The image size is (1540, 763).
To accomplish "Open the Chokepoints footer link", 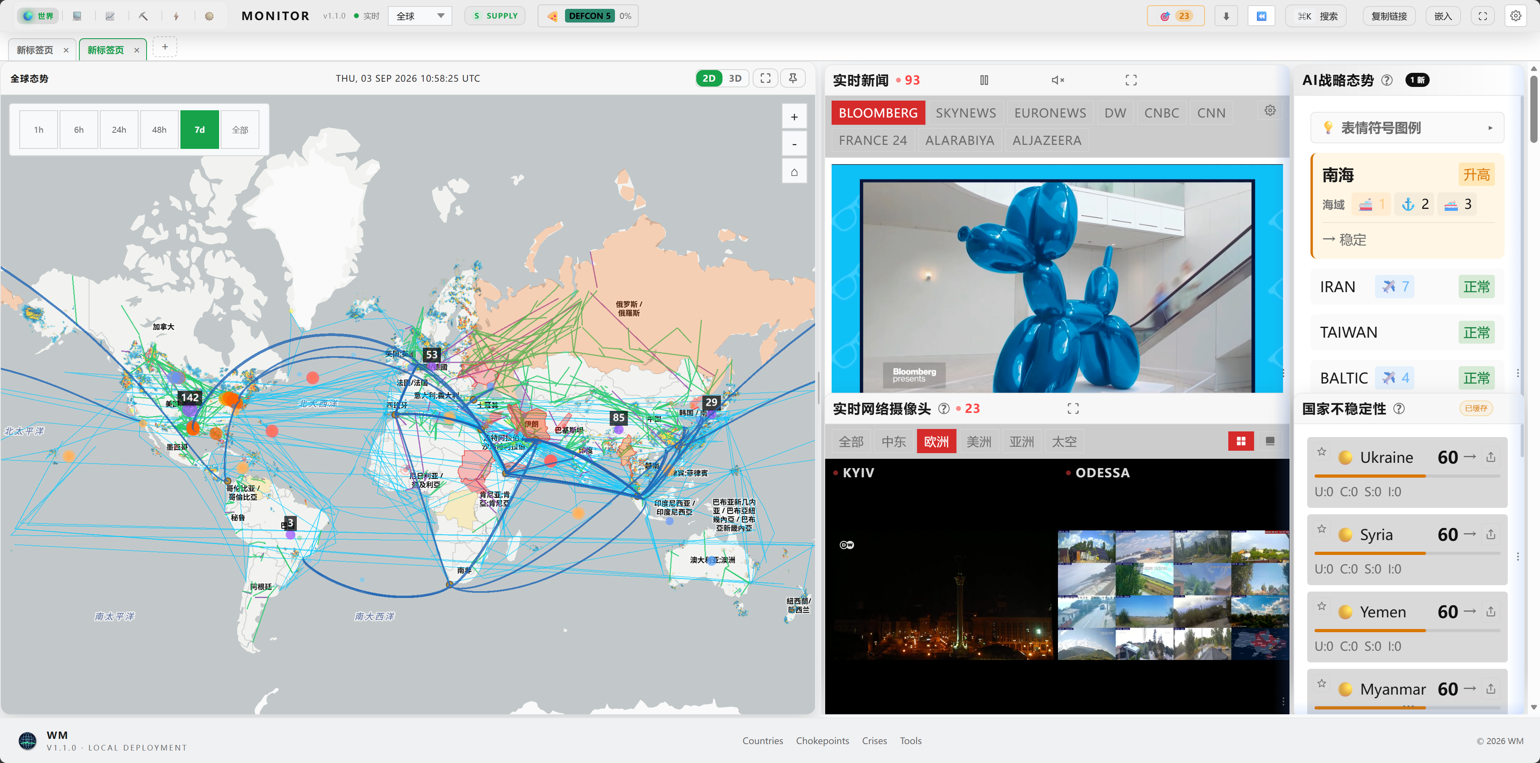I will (822, 741).
